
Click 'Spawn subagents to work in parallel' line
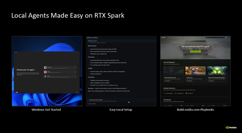click(100, 83)
